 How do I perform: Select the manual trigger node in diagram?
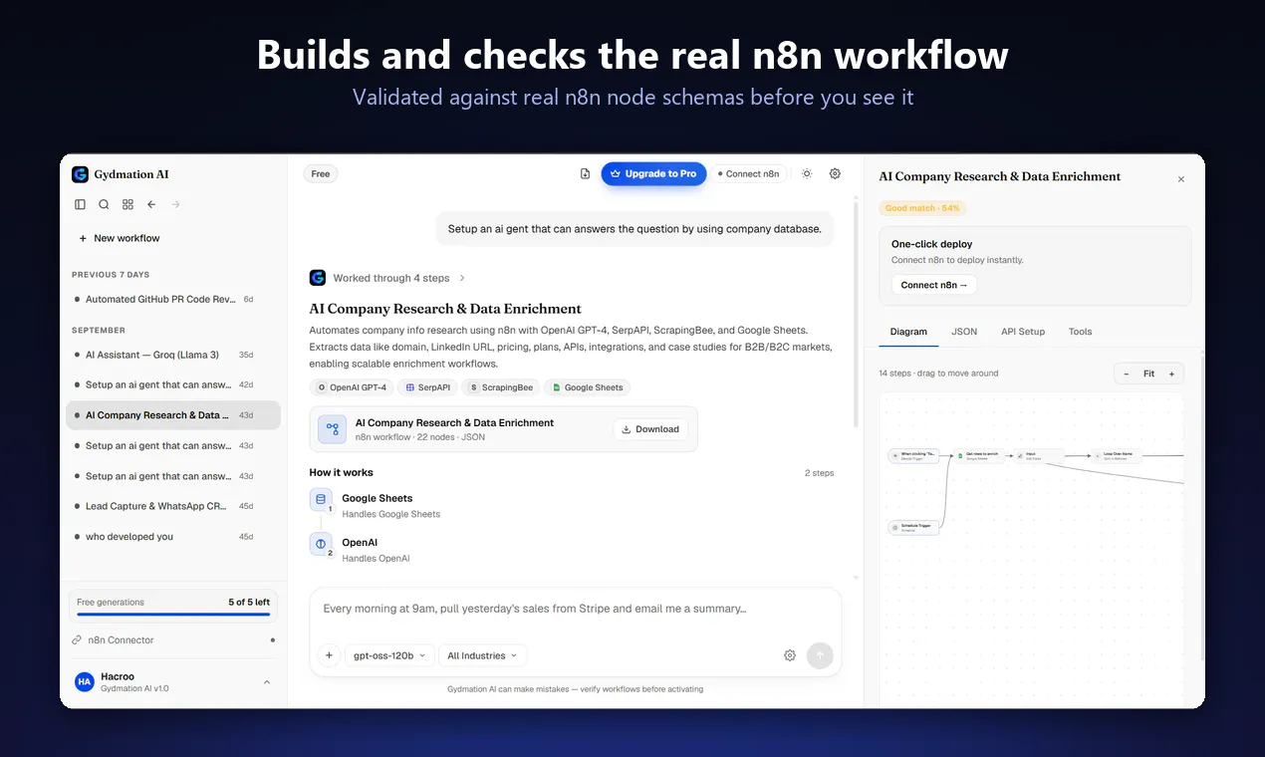coord(913,455)
